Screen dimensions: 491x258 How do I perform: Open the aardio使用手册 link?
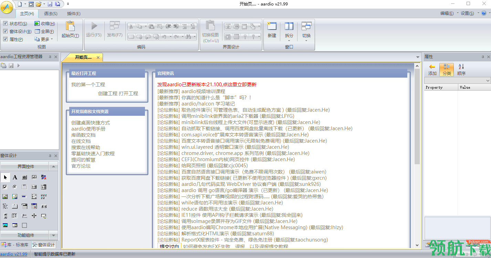(88, 129)
